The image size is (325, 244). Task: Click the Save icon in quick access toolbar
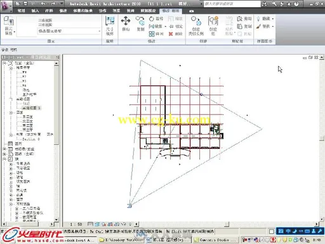pyautogui.click(x=25, y=4)
